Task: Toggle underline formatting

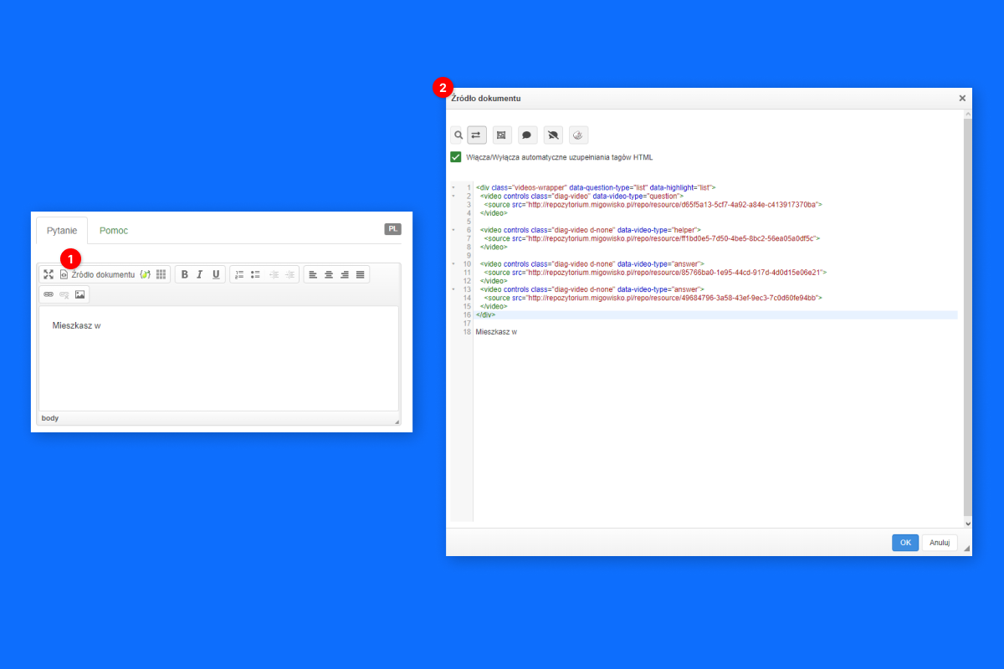Action: [x=216, y=274]
